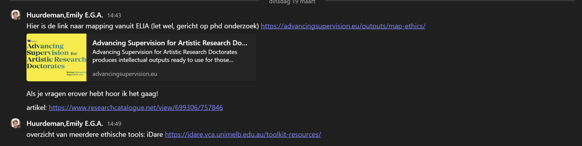Screen dimensions: 582x146
Task: Open the iDare toolkit-resources link
Action: 243,135
